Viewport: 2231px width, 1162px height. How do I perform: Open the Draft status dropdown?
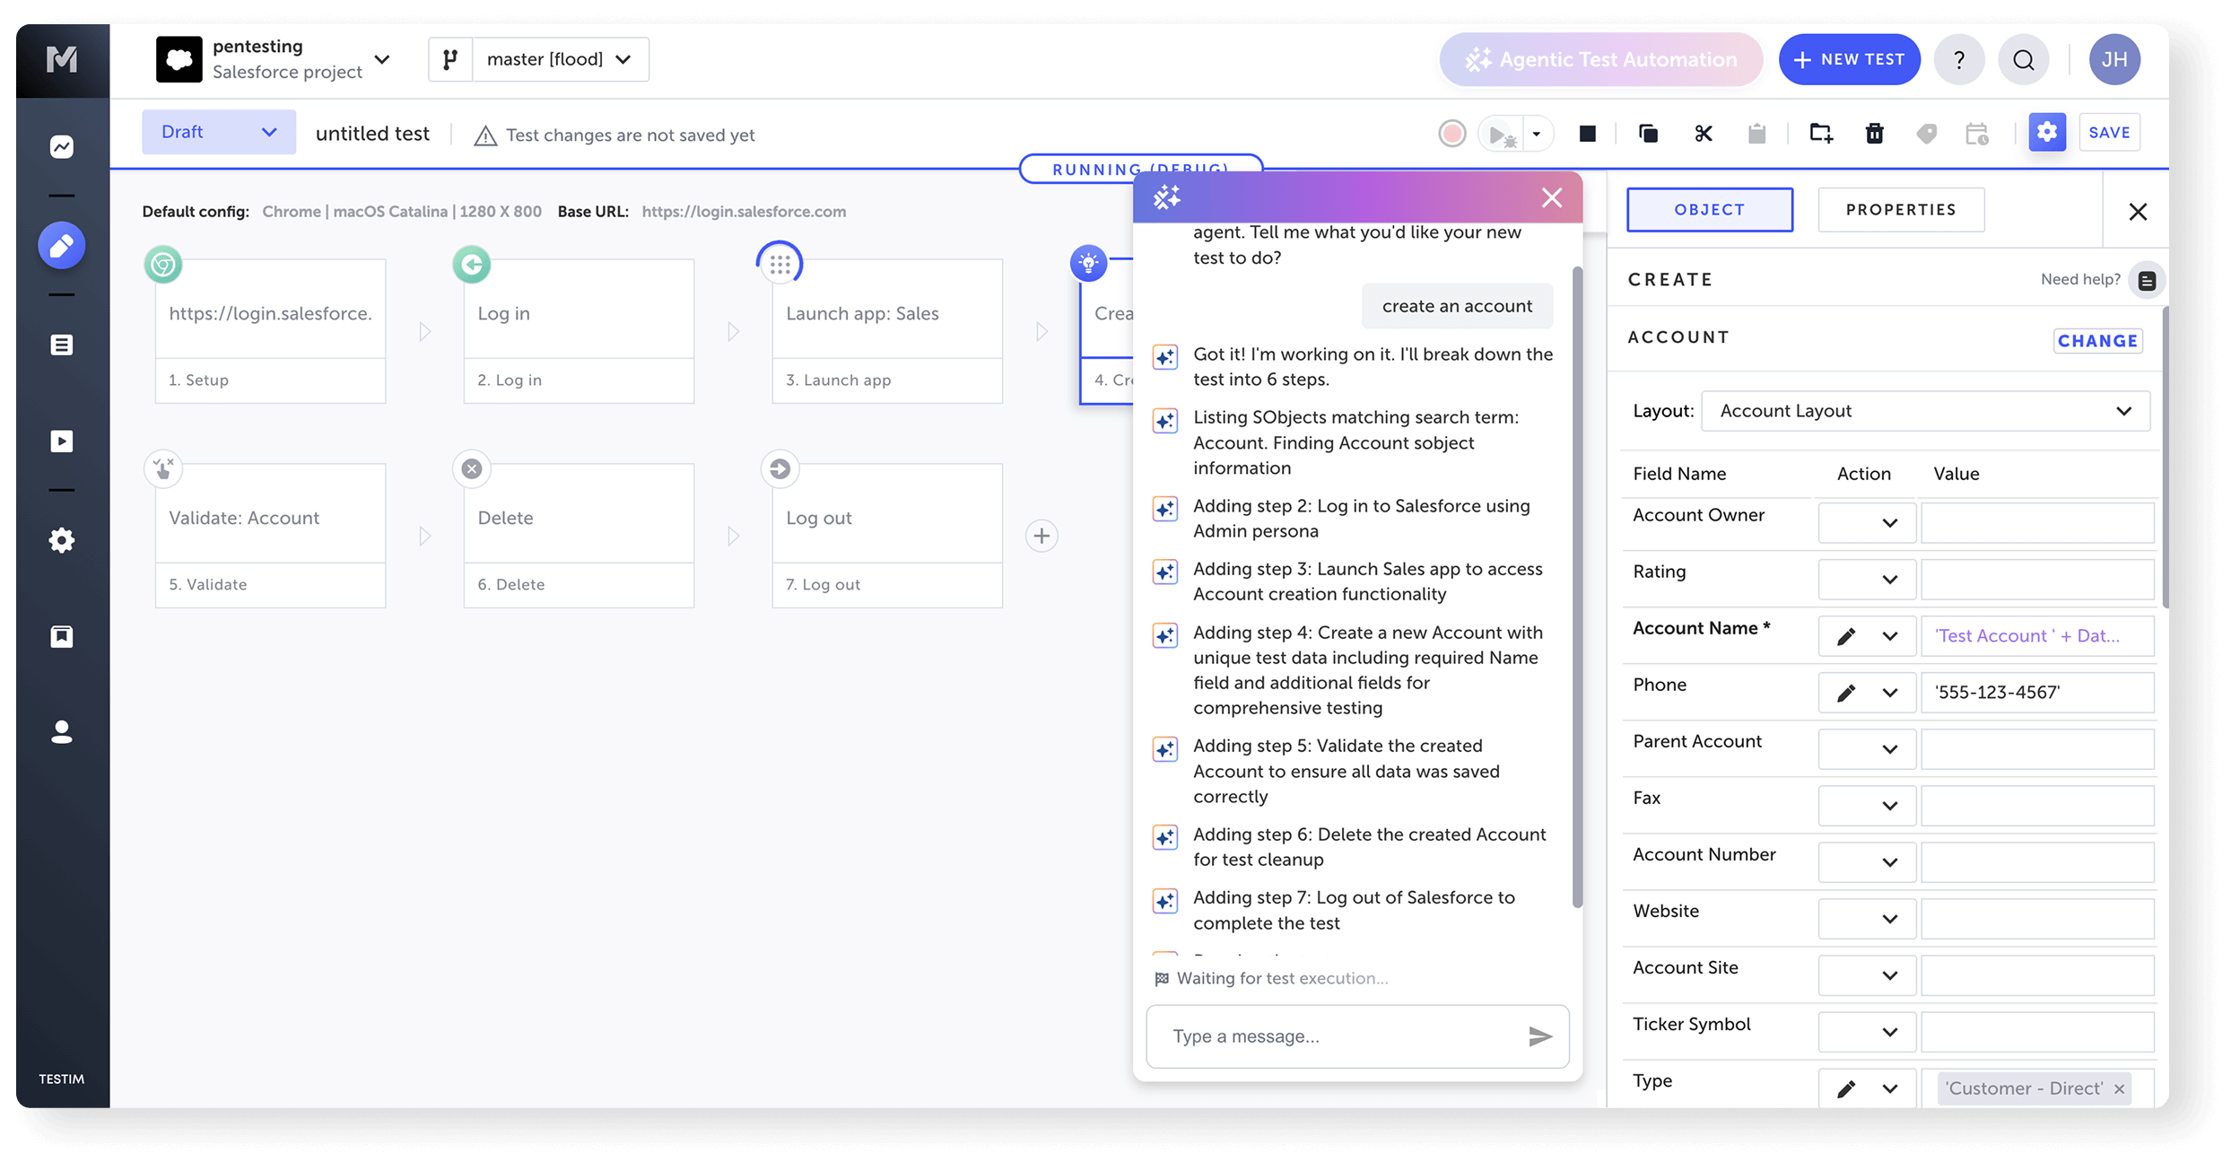point(218,132)
